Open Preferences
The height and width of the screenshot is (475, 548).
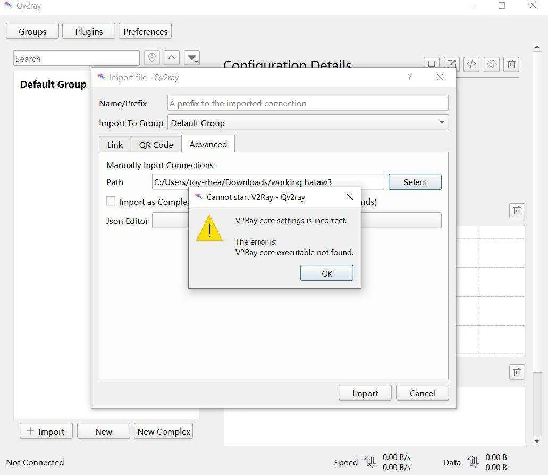coord(145,31)
